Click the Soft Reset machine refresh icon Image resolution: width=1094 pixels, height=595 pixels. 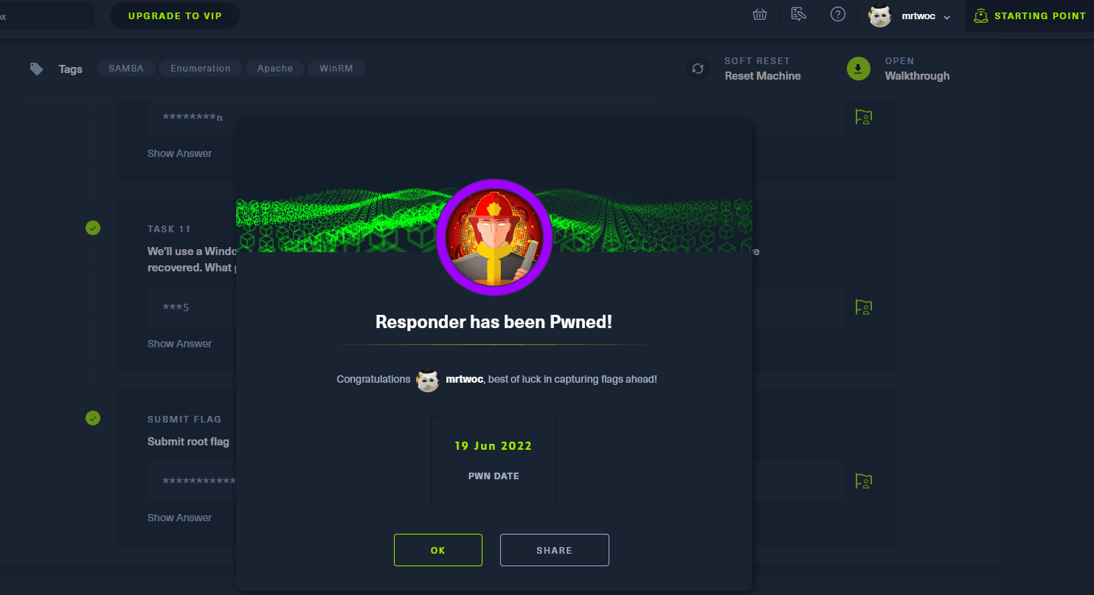pyautogui.click(x=698, y=69)
